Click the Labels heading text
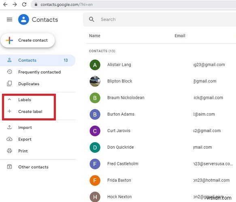Viewport: 236px width, 202px height. click(x=25, y=100)
